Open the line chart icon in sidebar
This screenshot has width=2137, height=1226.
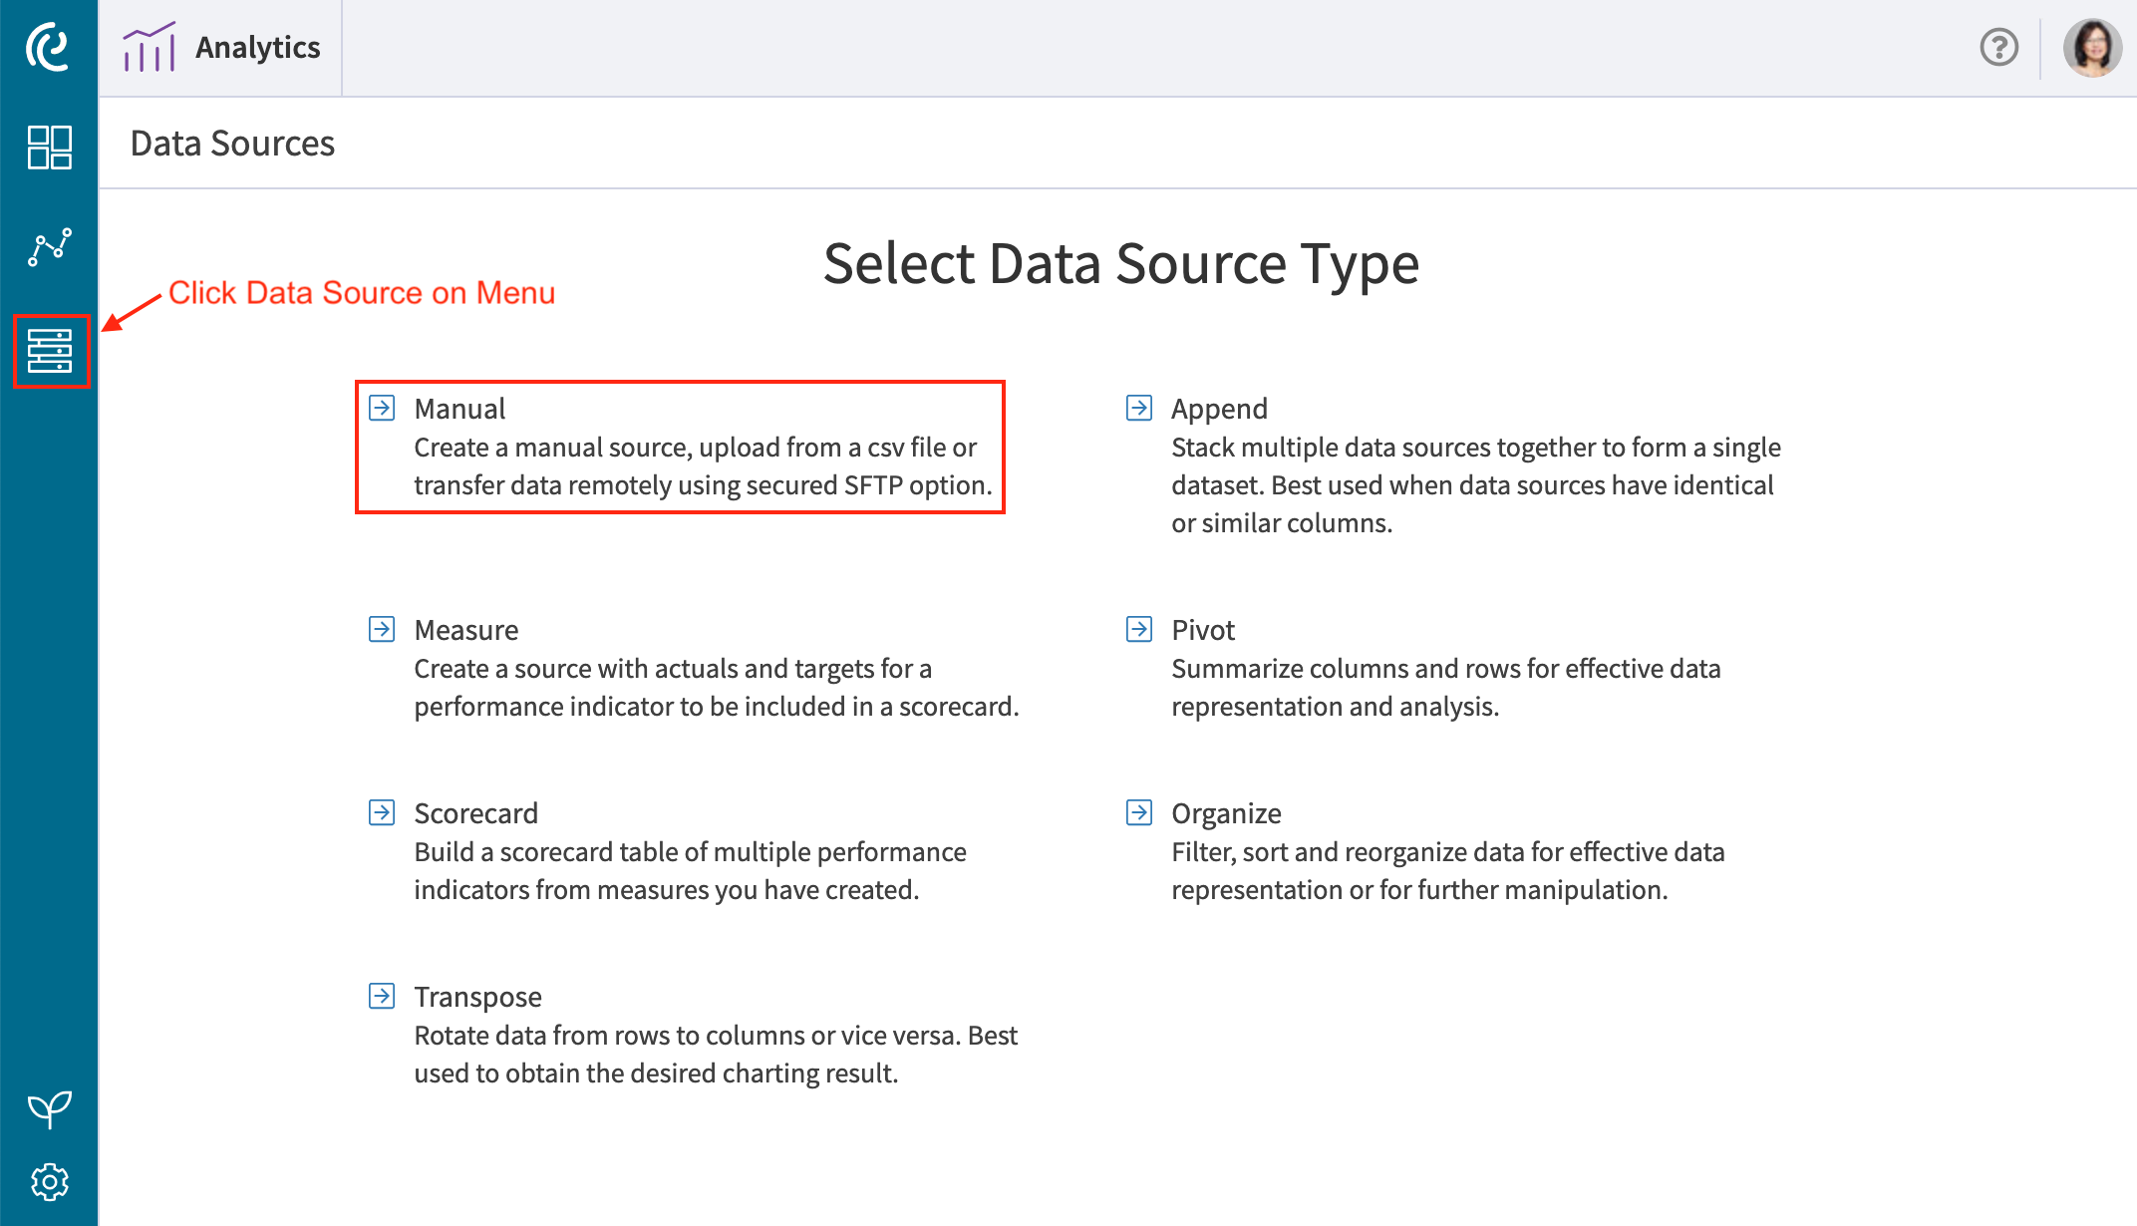pos(49,246)
